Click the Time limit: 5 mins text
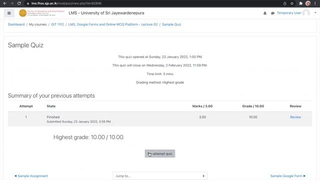The width and height of the screenshot is (320, 180). tap(160, 74)
